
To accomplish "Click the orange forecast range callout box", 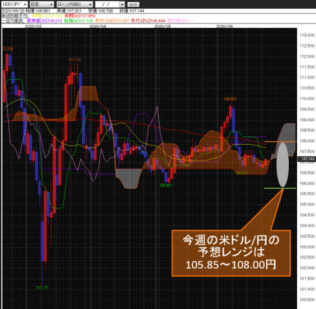I will point(231,253).
